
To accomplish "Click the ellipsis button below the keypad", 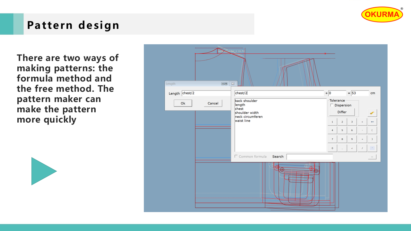I will [372, 157].
